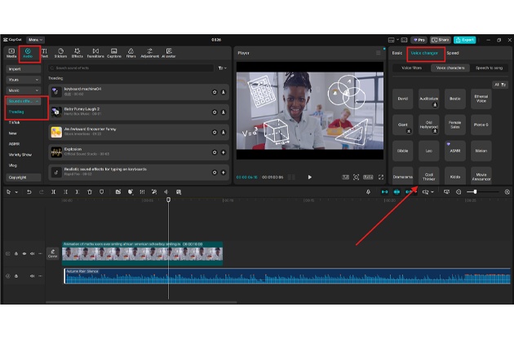Open the All voice filter dropdown
Image resolution: width=514 pixels, height=342 pixels.
click(500, 85)
